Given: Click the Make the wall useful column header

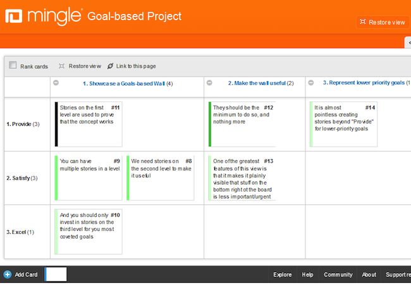Looking at the screenshot, I should click(257, 83).
